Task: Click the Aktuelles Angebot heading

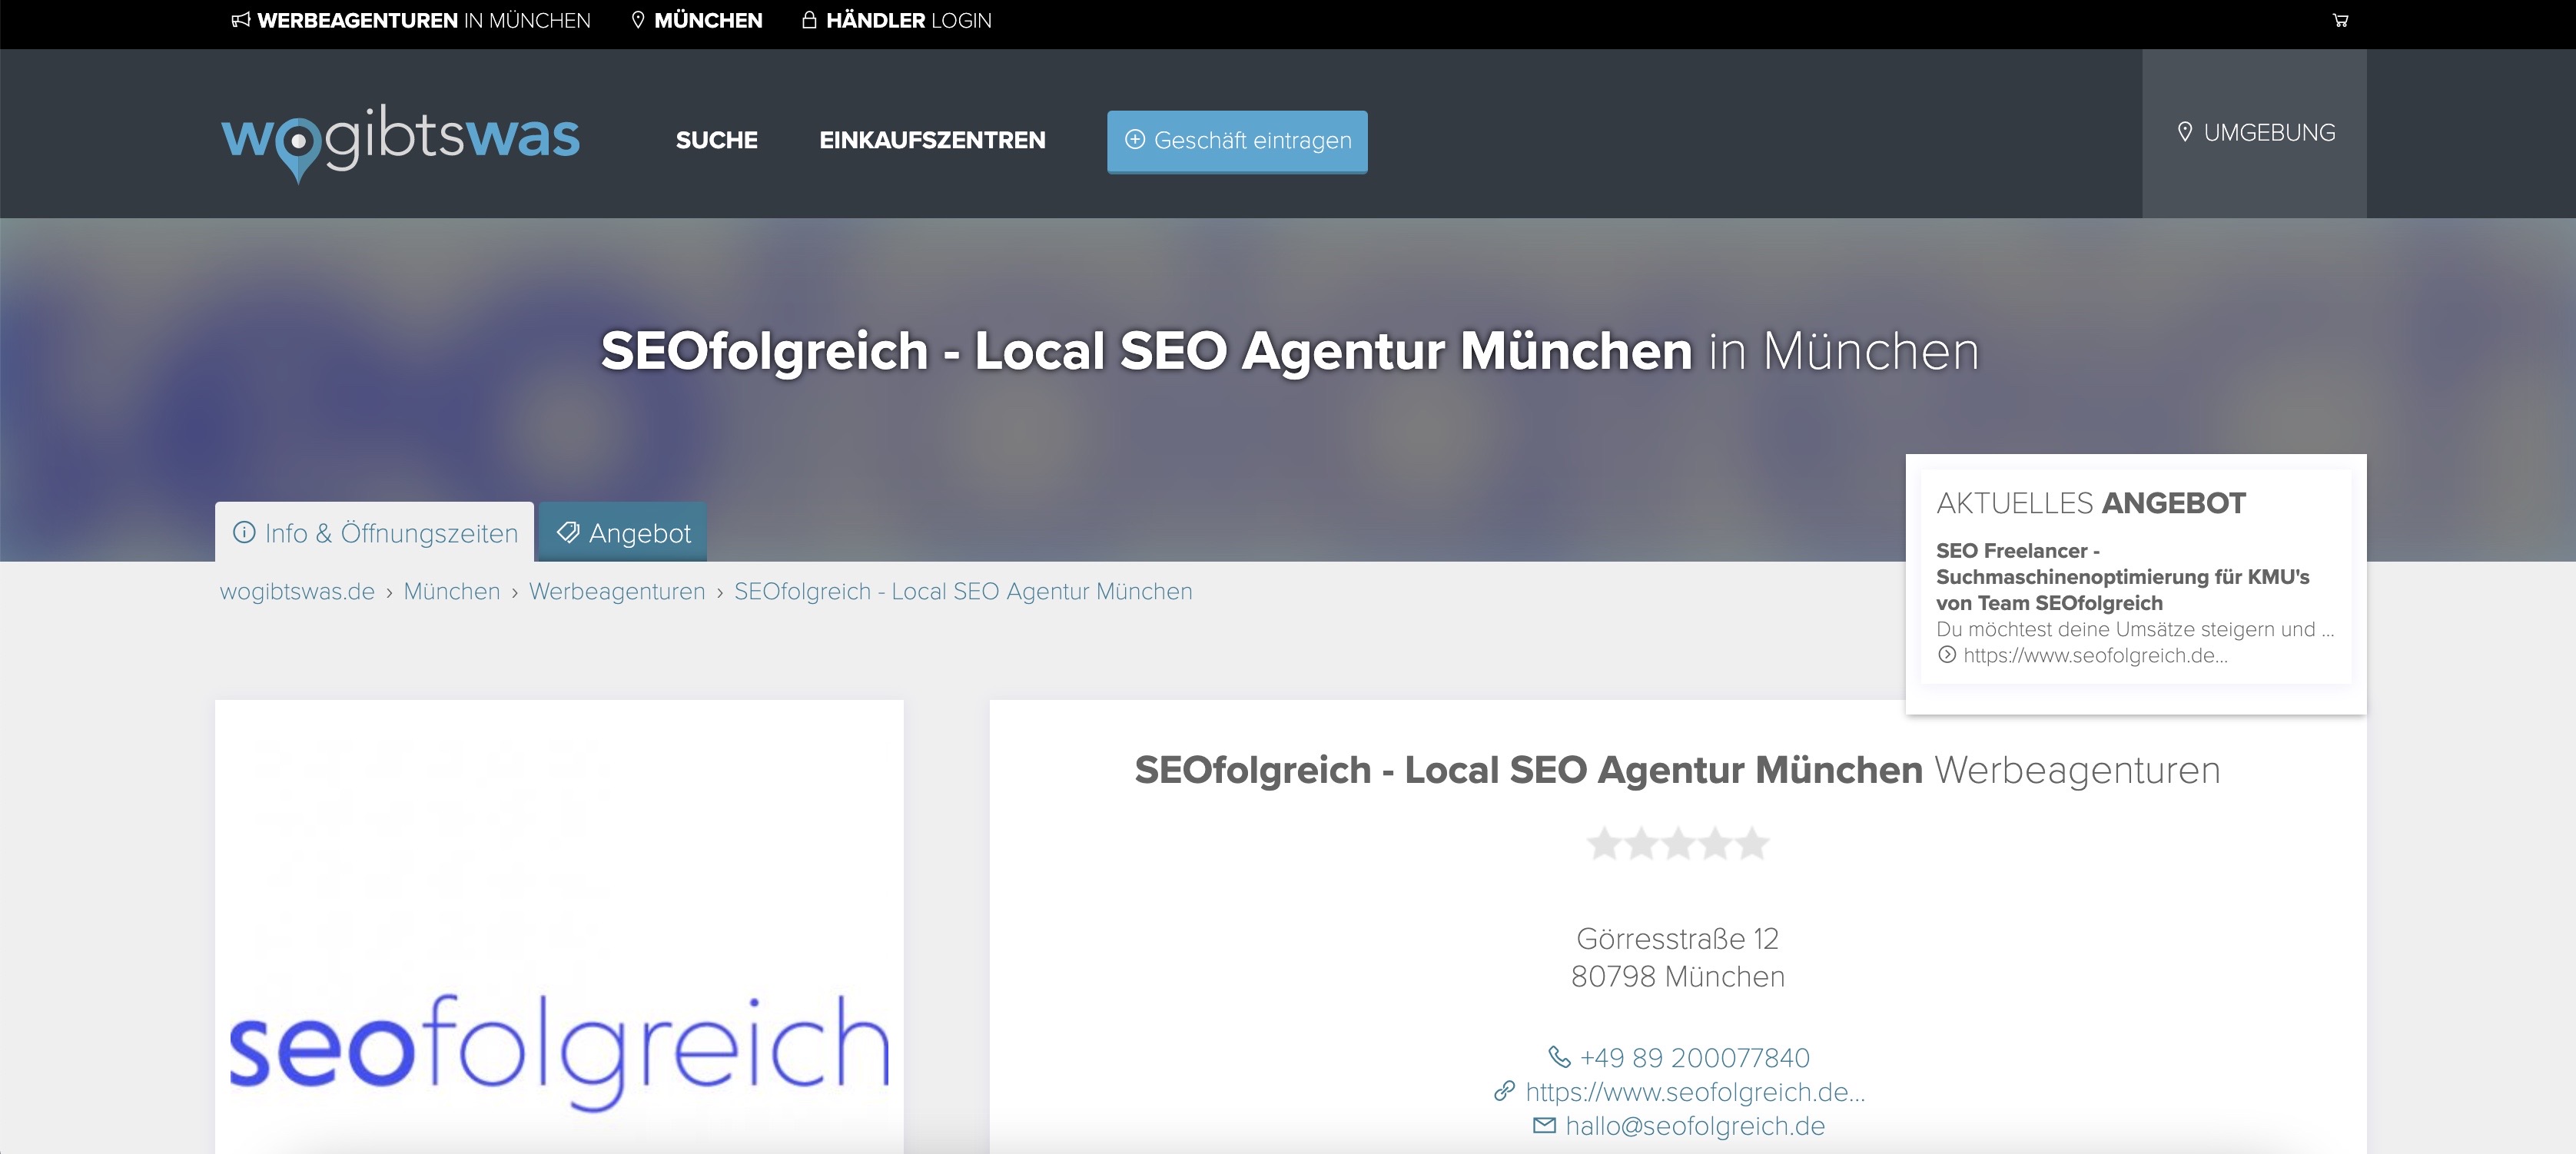Action: pos(2091,503)
